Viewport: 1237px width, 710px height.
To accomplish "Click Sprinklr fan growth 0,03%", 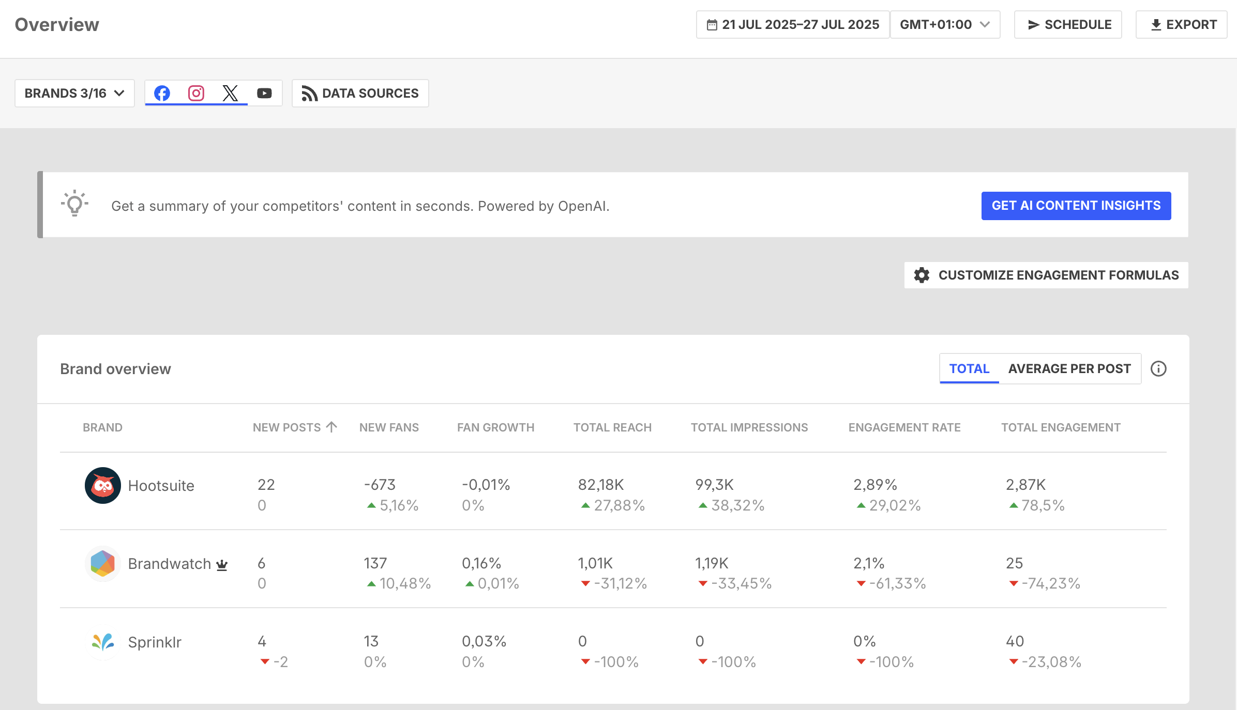I will 484,641.
